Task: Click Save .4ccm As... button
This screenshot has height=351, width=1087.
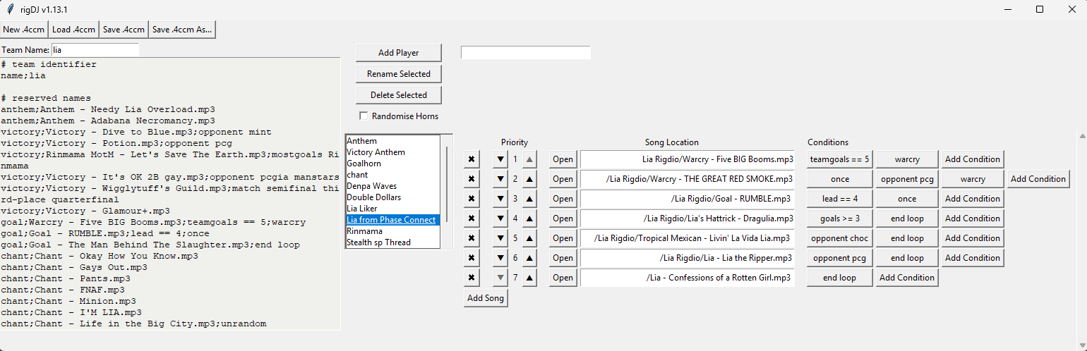Action: (182, 30)
